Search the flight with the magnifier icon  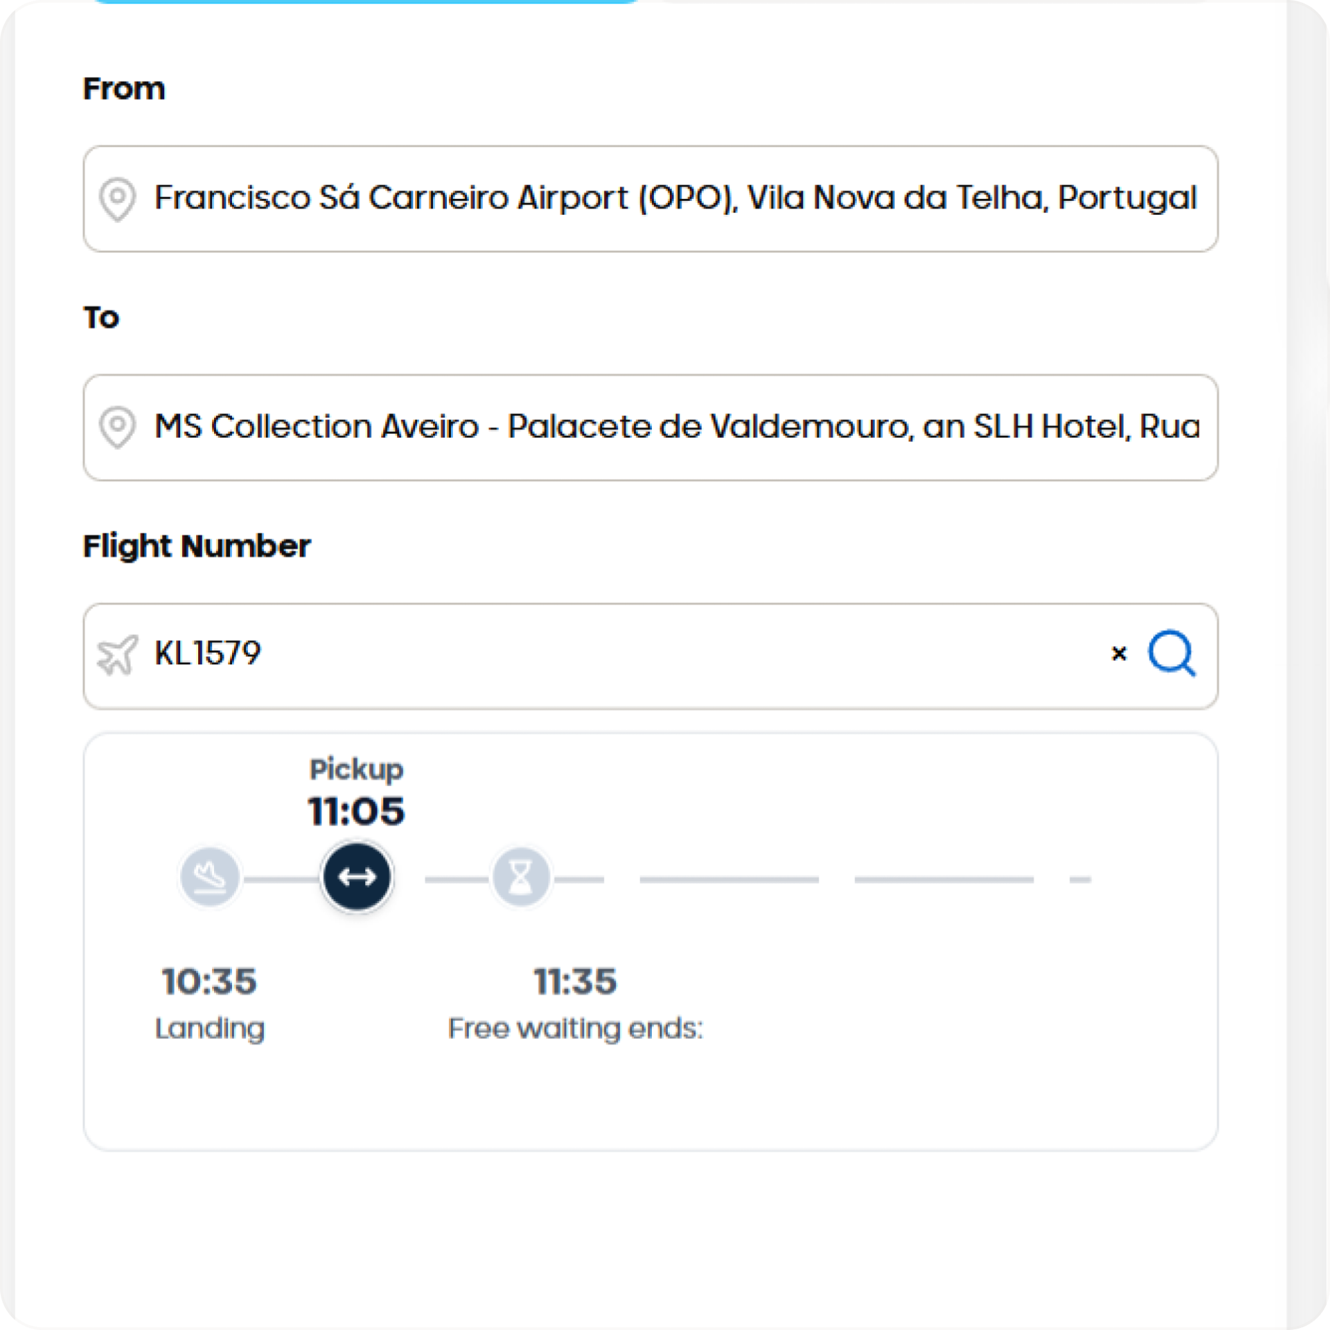click(x=1171, y=653)
